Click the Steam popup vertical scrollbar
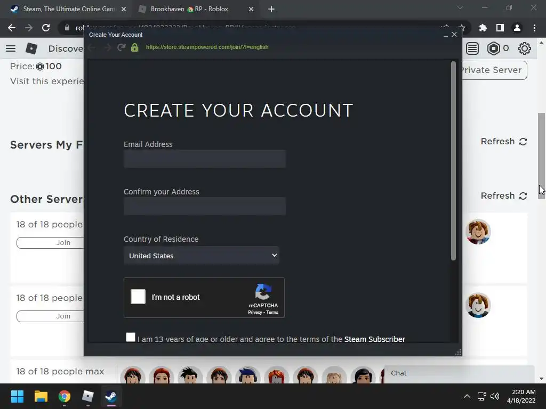 (453, 161)
